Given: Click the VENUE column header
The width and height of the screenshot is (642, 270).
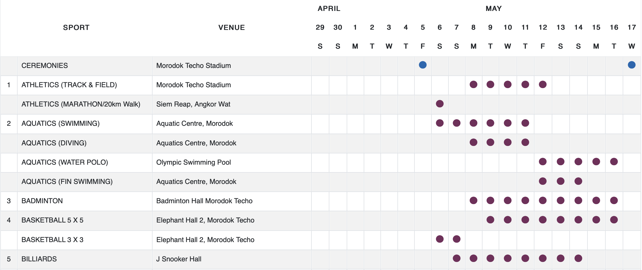Looking at the screenshot, I should 231,28.
